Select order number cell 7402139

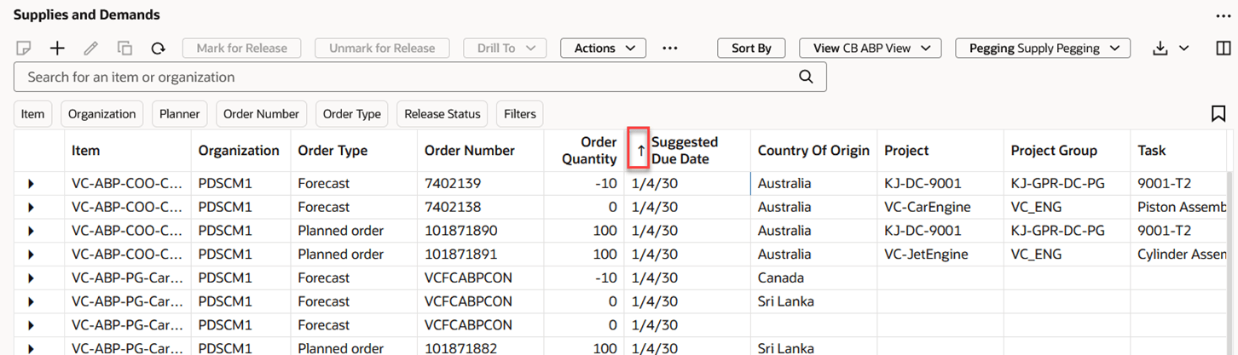(x=481, y=184)
